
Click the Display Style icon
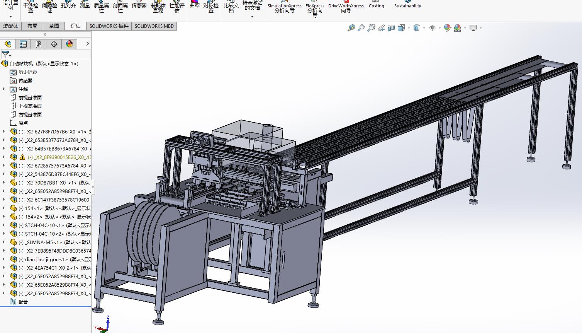[x=417, y=28]
